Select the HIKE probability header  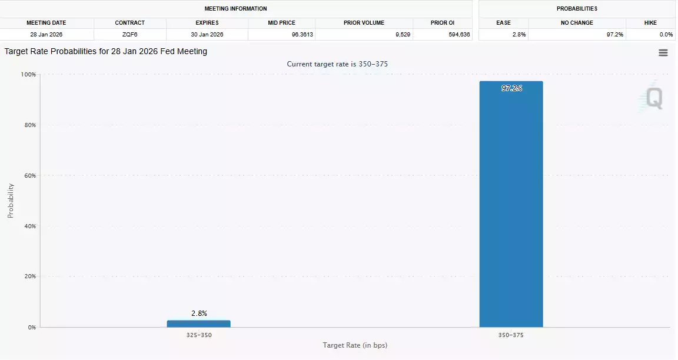click(650, 22)
